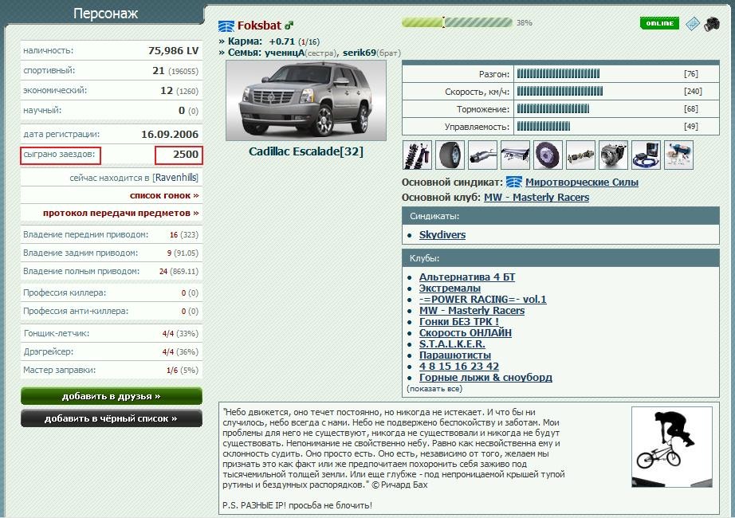Open club 4 8 15 16 23 42
The width and height of the screenshot is (735, 518).
click(x=459, y=366)
